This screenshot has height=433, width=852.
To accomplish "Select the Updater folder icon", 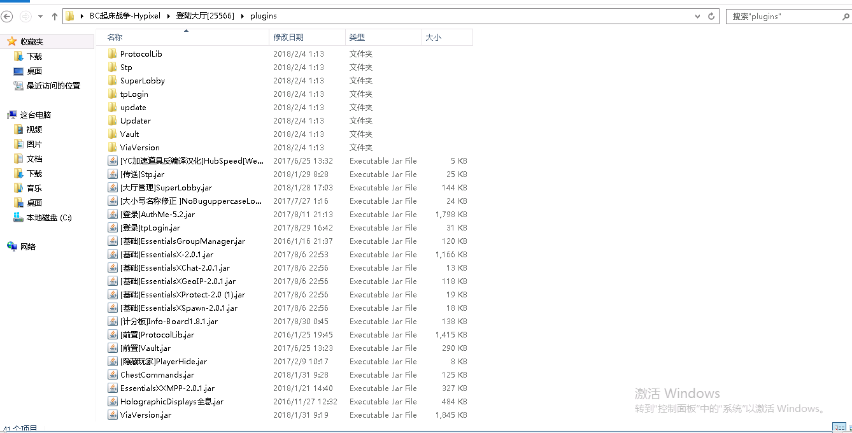I will click(113, 120).
